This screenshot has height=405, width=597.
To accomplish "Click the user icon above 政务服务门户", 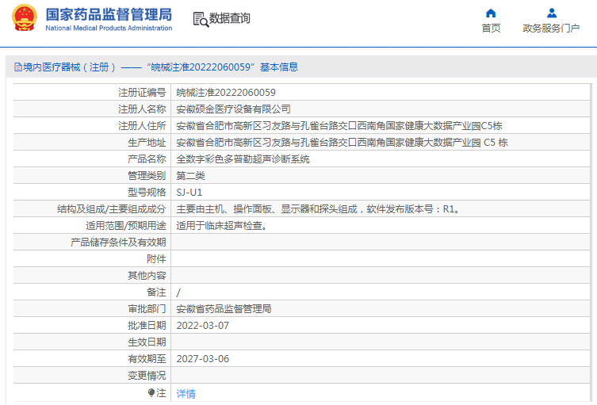I will pyautogui.click(x=551, y=13).
